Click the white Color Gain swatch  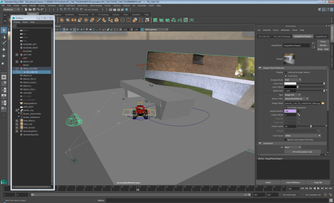[x=290, y=83]
